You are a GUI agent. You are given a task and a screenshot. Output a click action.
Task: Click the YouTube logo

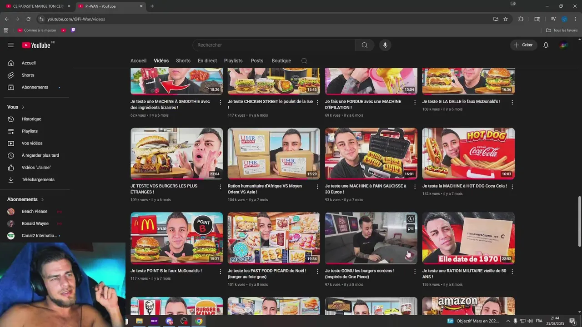36,45
